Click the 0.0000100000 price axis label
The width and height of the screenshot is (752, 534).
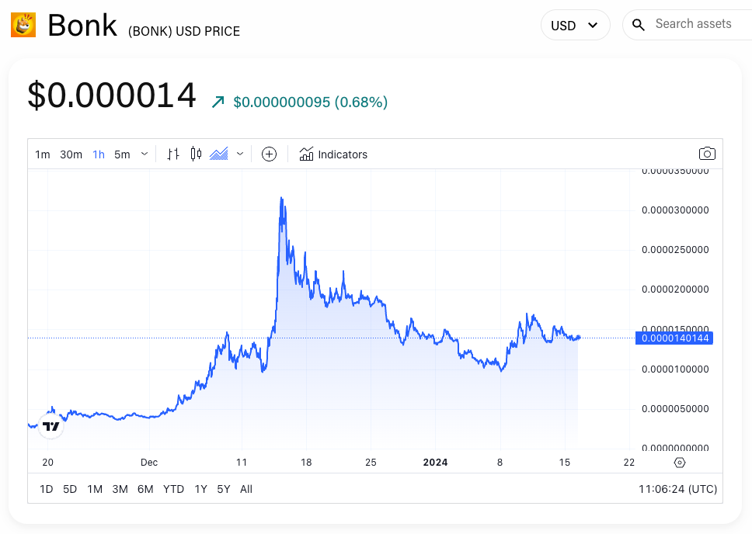click(x=675, y=369)
